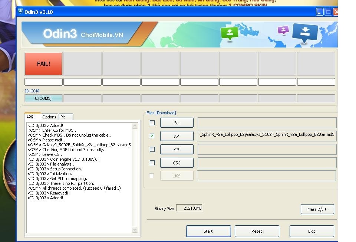The width and height of the screenshot is (356, 242).
Task: Exit the Odin3 application
Action: [312, 231]
